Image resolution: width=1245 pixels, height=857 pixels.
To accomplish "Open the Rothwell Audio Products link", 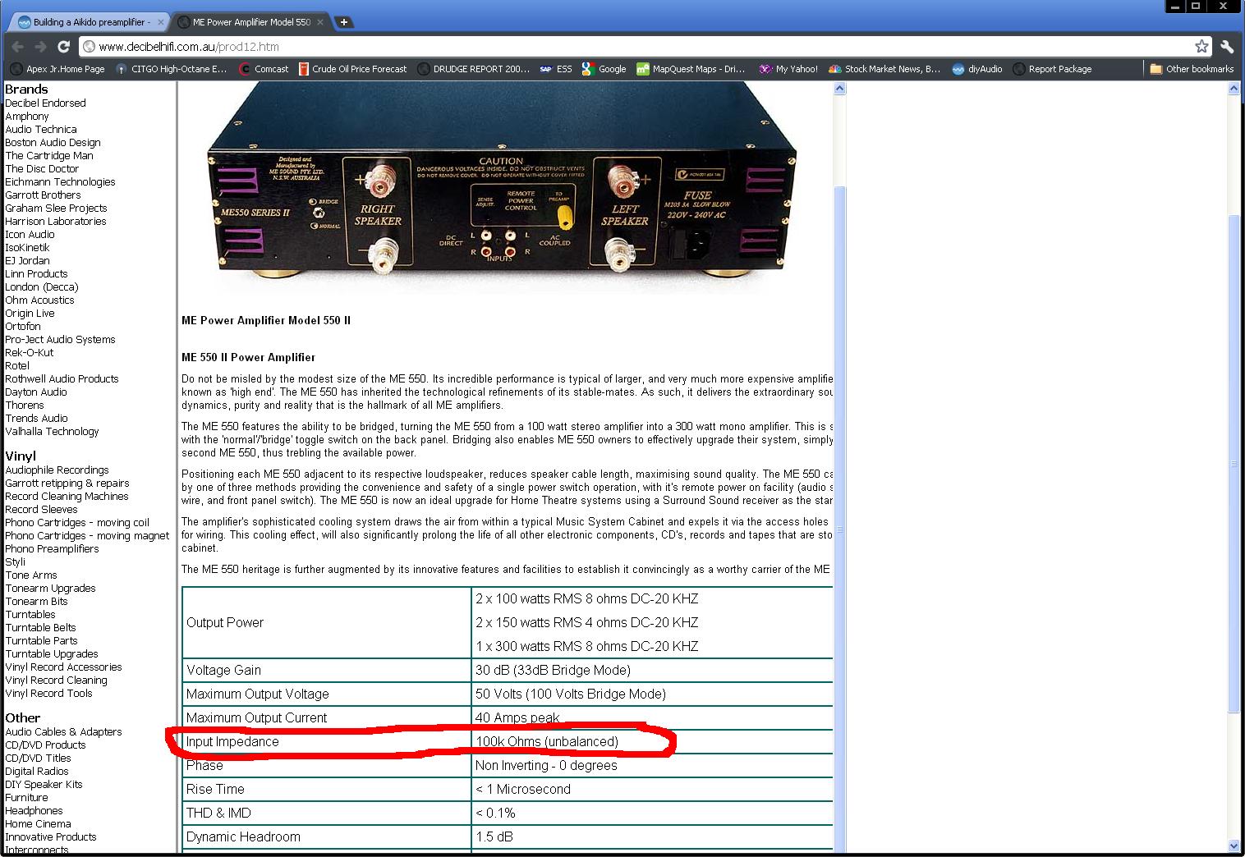I will [62, 378].
